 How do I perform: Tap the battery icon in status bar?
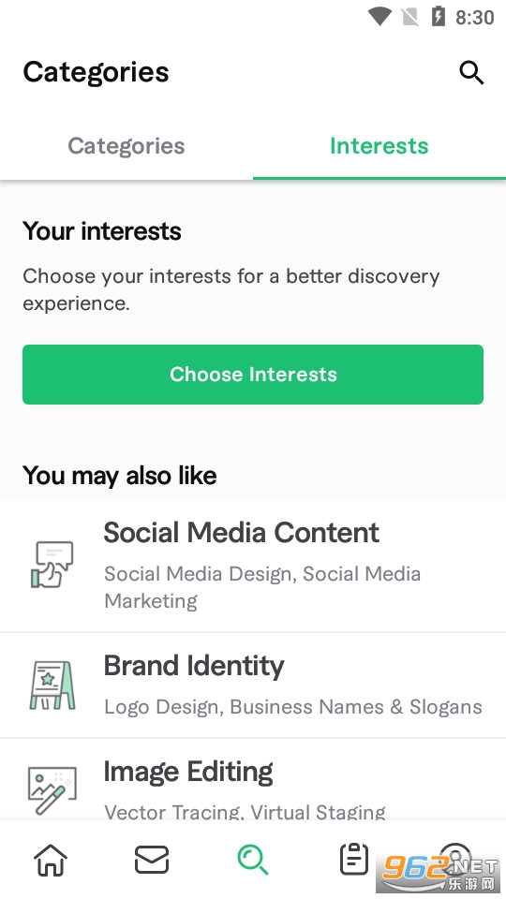439,17
